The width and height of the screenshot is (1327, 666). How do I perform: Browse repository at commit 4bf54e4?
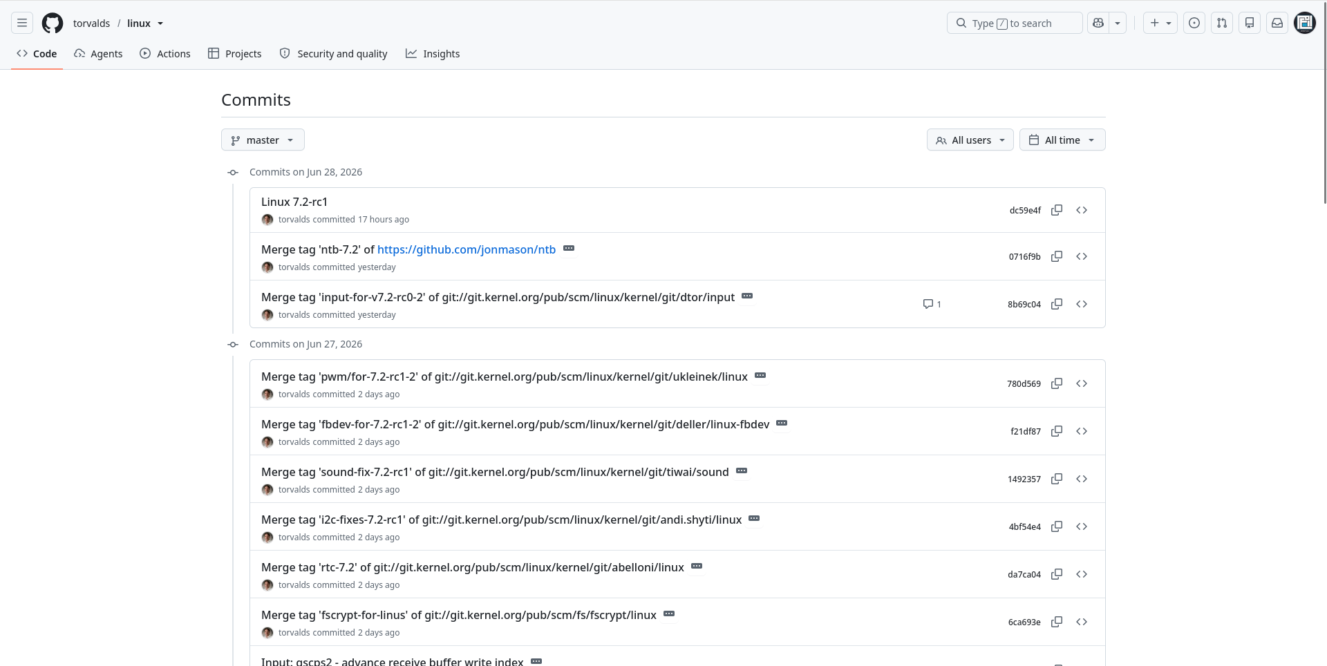[1082, 526]
